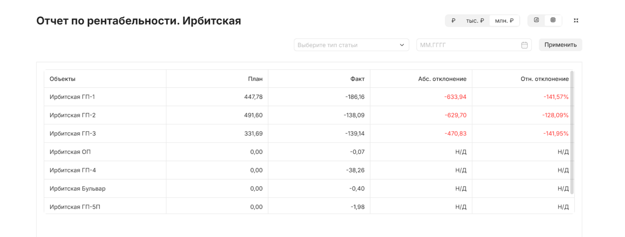Select the Ирбитская ОП row

tap(70, 152)
